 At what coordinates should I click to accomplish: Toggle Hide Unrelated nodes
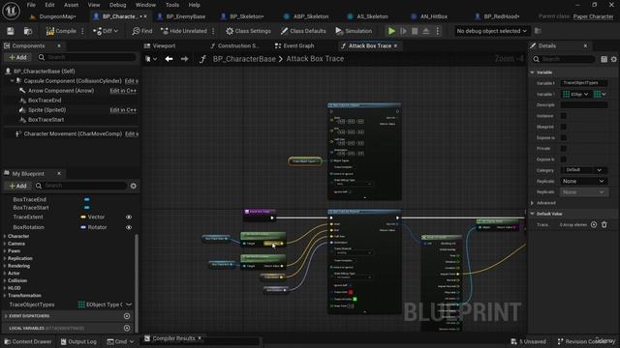[x=184, y=31]
